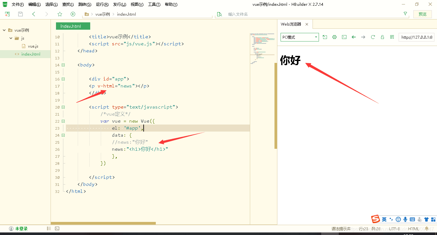Open the 发行(U) menu

120,4
